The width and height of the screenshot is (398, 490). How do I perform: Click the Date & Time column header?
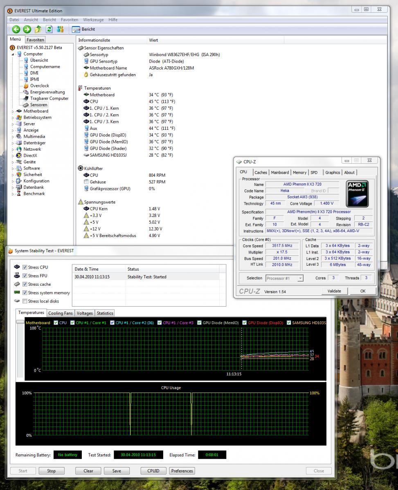click(x=99, y=269)
